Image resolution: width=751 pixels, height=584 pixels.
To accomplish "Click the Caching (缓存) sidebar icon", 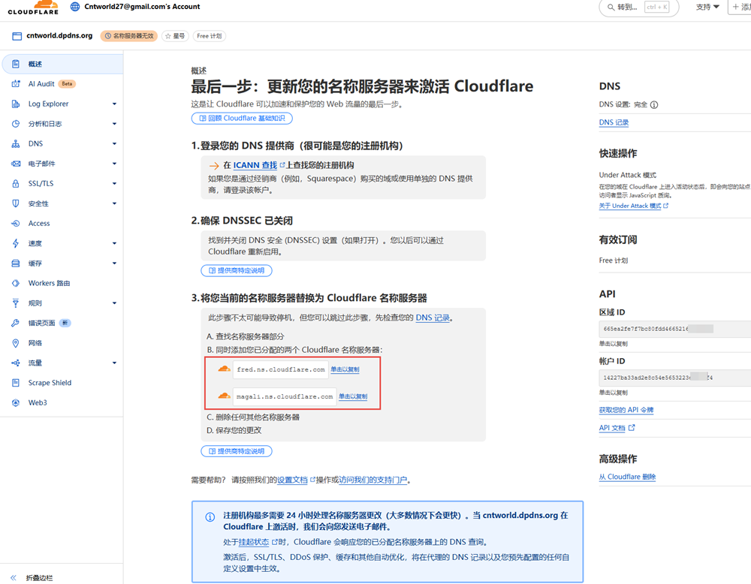I will [16, 263].
